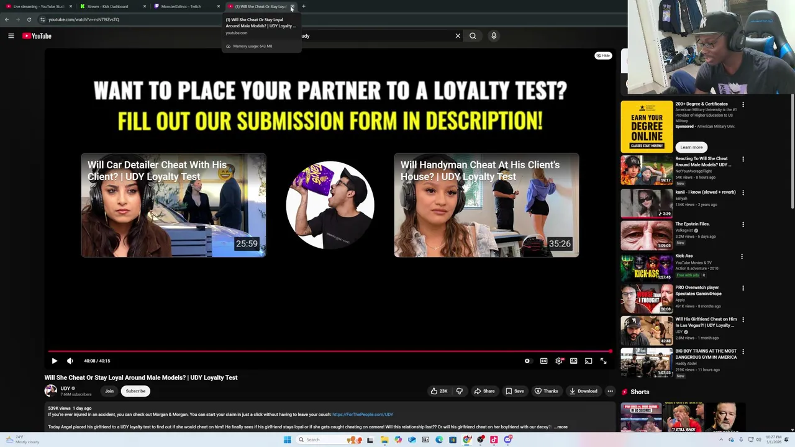This screenshot has height=447, width=795.
Task: Open File Explorer from taskbar
Action: coord(384,440)
